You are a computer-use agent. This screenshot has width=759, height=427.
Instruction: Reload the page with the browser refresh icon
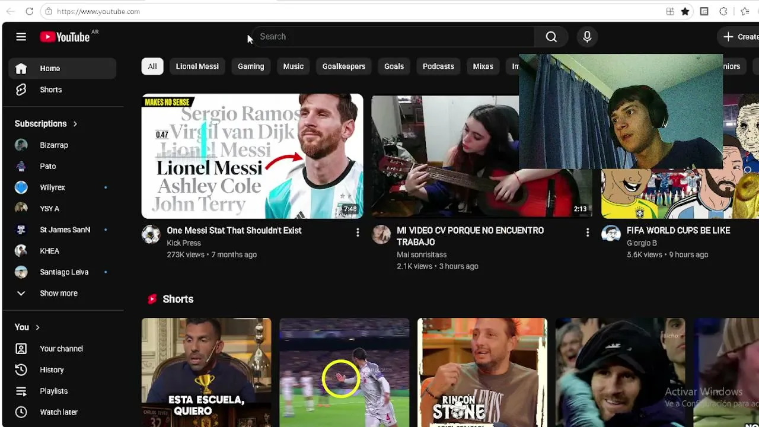30,11
